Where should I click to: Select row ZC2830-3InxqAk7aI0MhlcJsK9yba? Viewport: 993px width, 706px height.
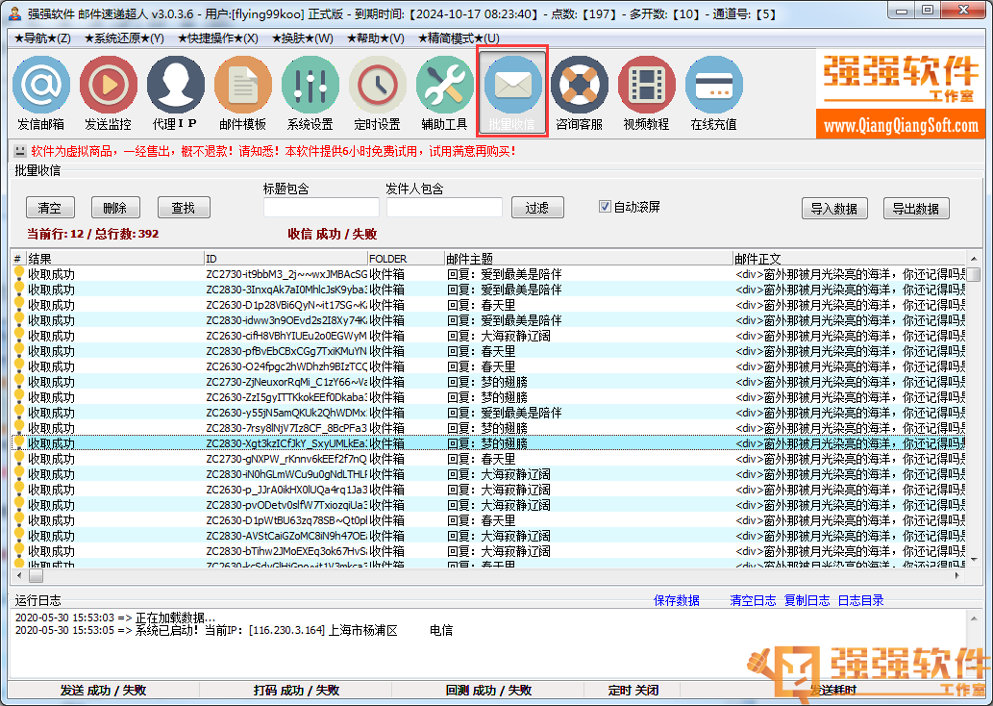click(489, 290)
